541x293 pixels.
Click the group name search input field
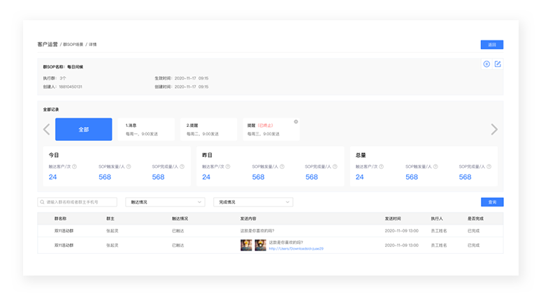point(77,202)
